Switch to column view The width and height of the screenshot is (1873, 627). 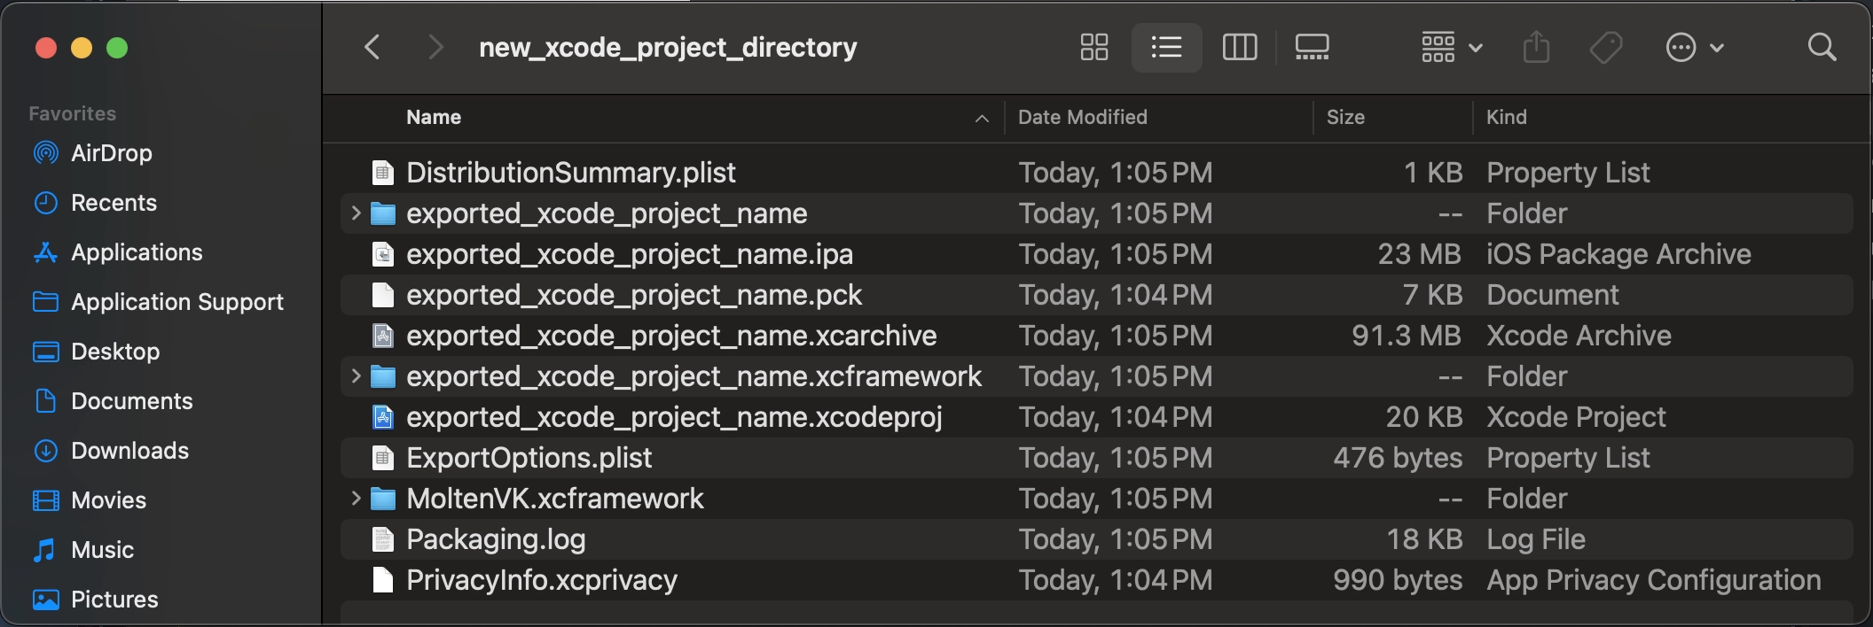tap(1239, 47)
